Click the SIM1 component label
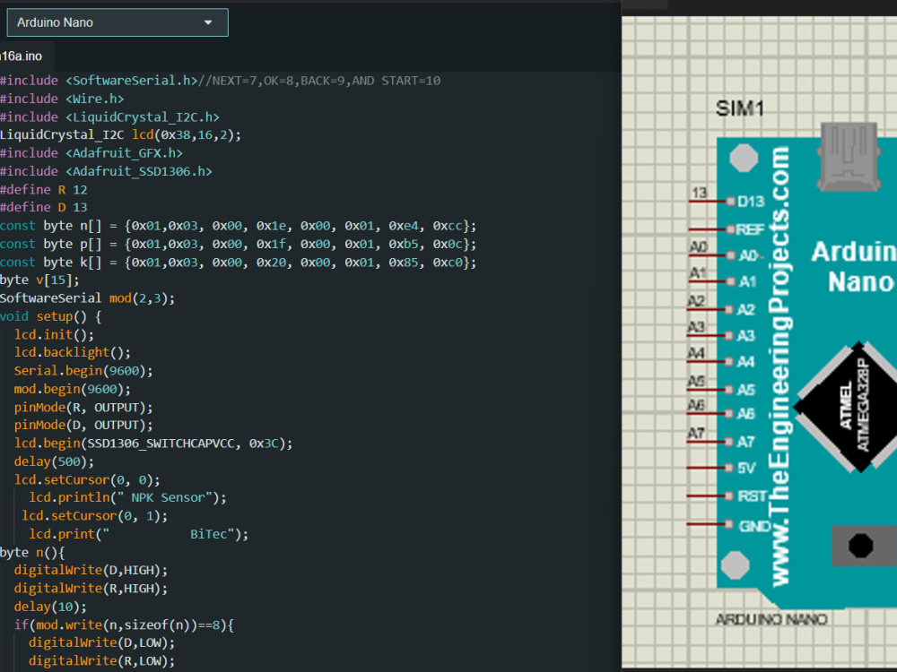 740,109
